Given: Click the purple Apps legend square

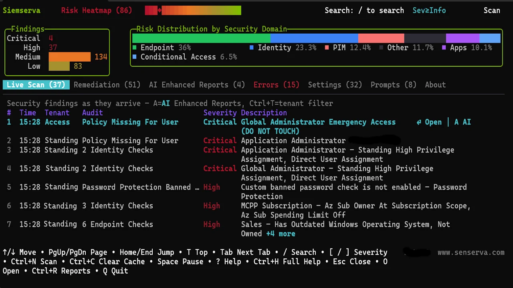Looking at the screenshot, I should coord(444,47).
